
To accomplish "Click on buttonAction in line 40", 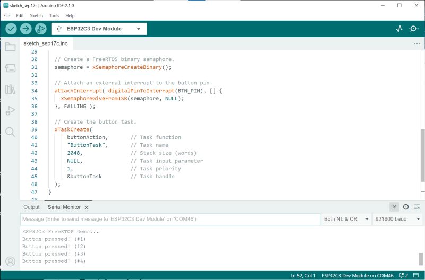I will [86, 137].
